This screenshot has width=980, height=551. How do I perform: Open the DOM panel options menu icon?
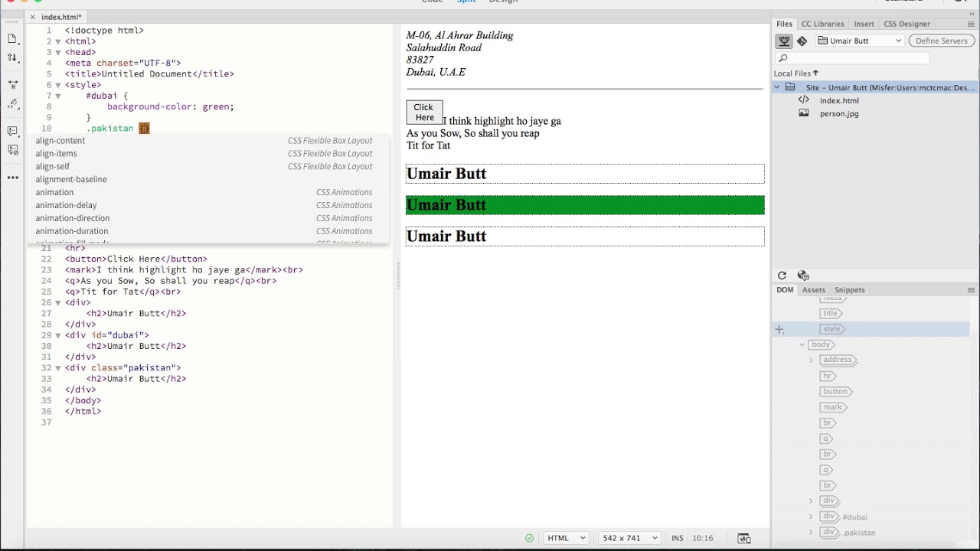(971, 290)
